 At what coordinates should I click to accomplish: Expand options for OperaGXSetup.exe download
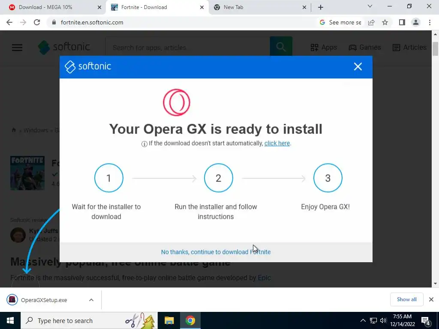pyautogui.click(x=91, y=300)
